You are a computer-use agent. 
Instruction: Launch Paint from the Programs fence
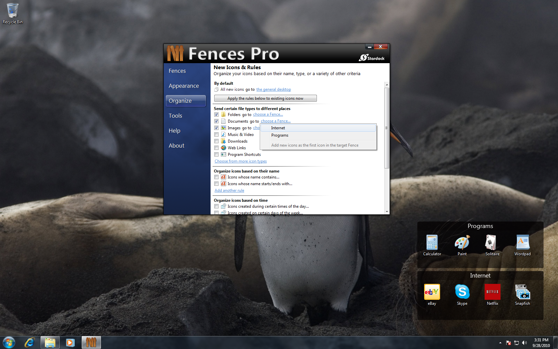click(462, 245)
